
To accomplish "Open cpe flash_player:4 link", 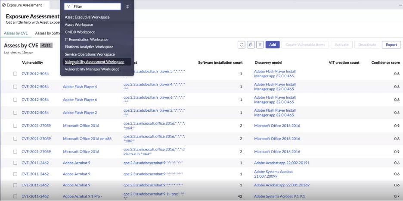I will [154, 87].
